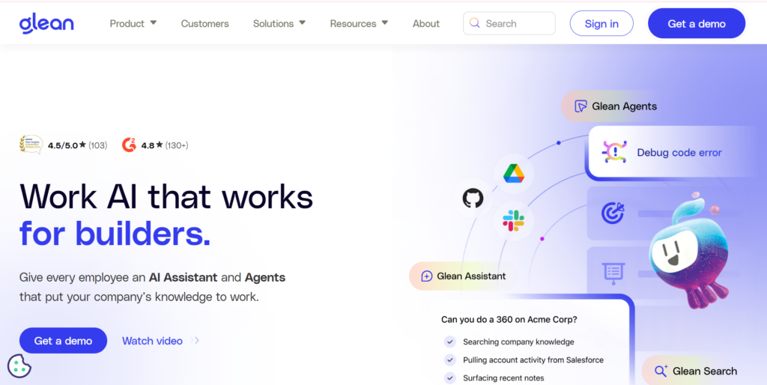Click checkmark beside Surfacing recent notes
767x385 pixels.
coord(450,378)
